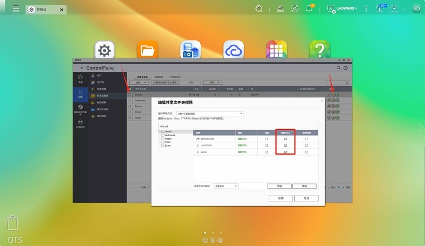Toggle read-only checkbox for administrators
The width and height of the screenshot is (425, 246).
tap(267, 139)
